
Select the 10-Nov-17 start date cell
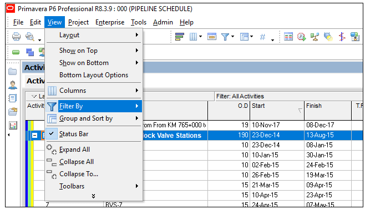click(x=277, y=125)
